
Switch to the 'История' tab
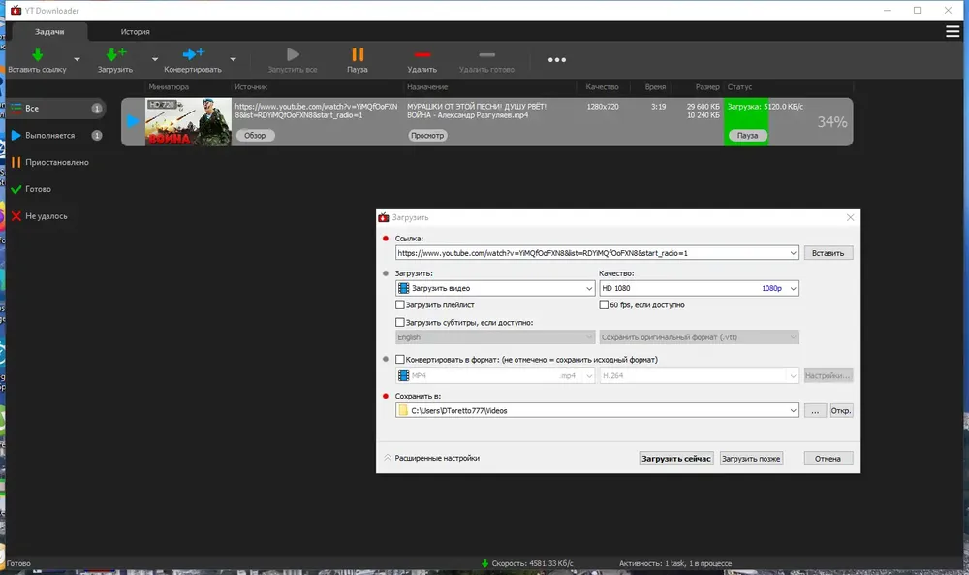click(x=136, y=32)
